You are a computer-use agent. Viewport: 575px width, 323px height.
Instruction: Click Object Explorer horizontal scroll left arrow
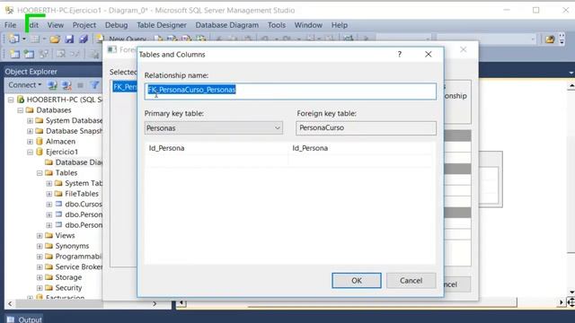10,303
